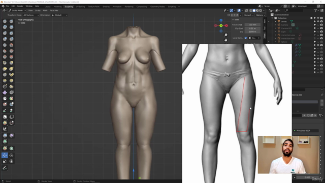The image size is (325, 183).
Task: Select the Elastic Deform brush
Action: tap(5, 69)
